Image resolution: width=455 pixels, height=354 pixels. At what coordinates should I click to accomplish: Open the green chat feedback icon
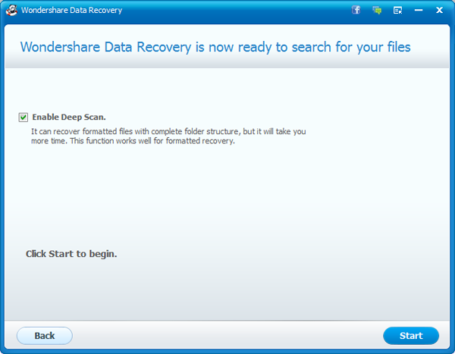pos(377,11)
